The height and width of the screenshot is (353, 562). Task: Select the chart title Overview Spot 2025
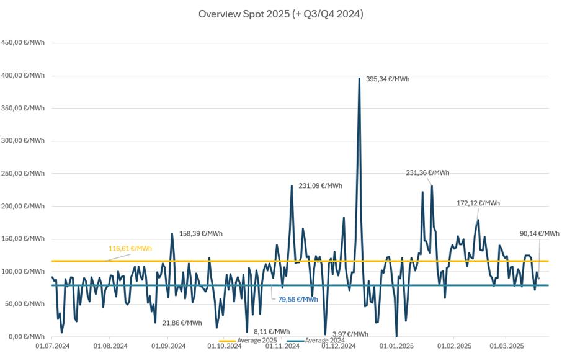tap(280, 14)
